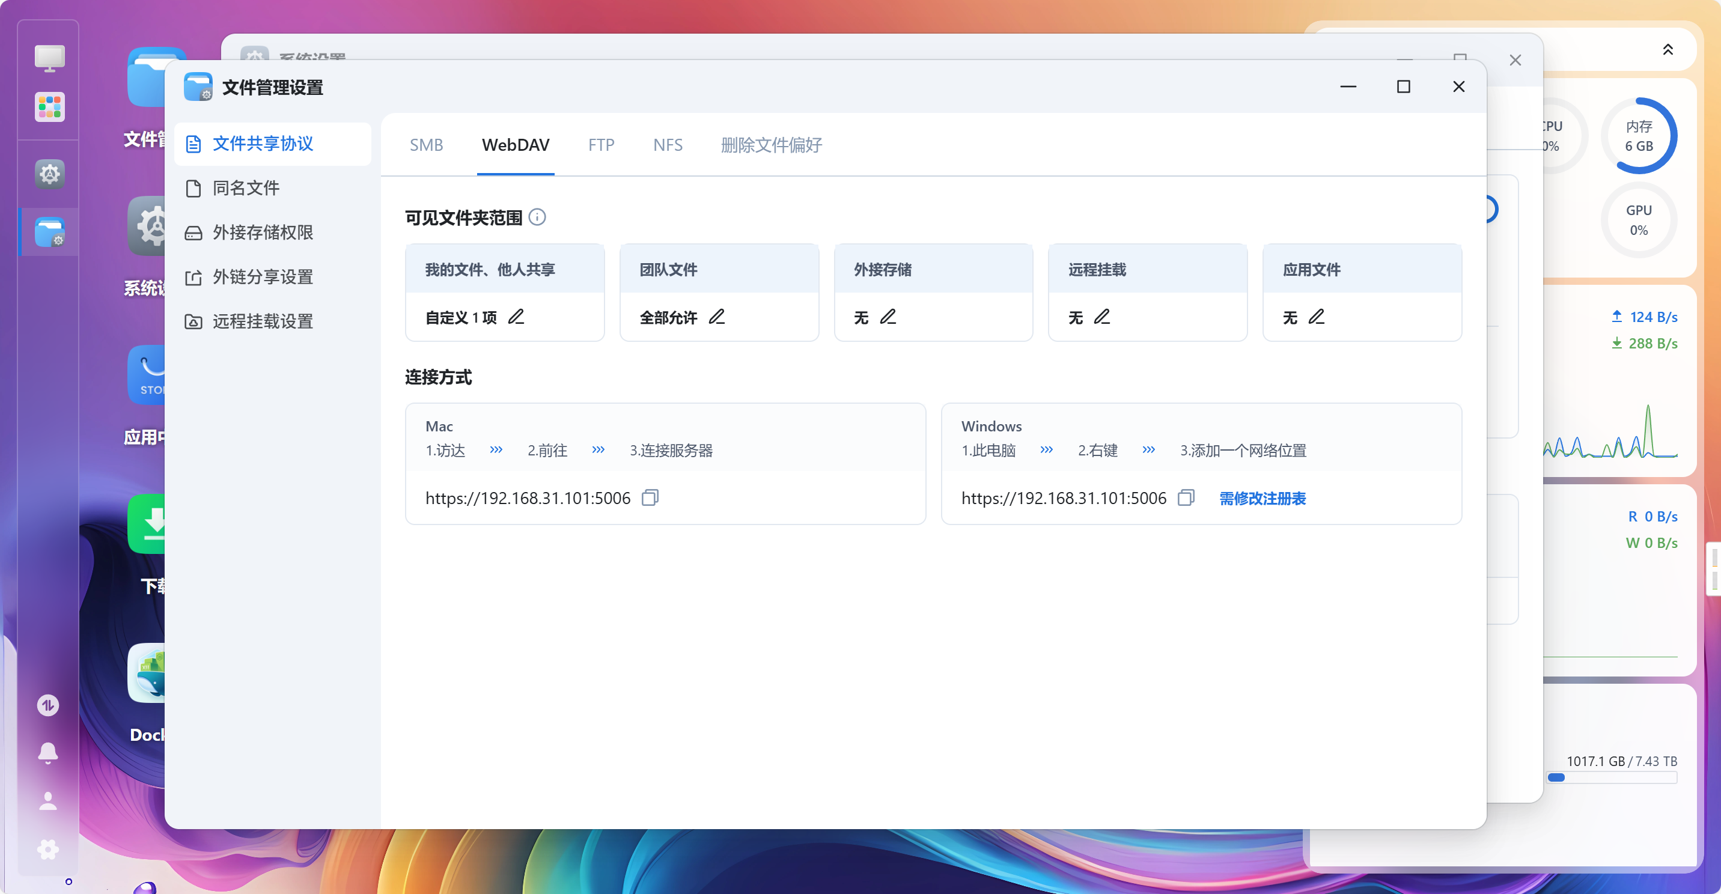Show info for 可见文件夹范围
This screenshot has height=894, width=1721.
pos(537,217)
